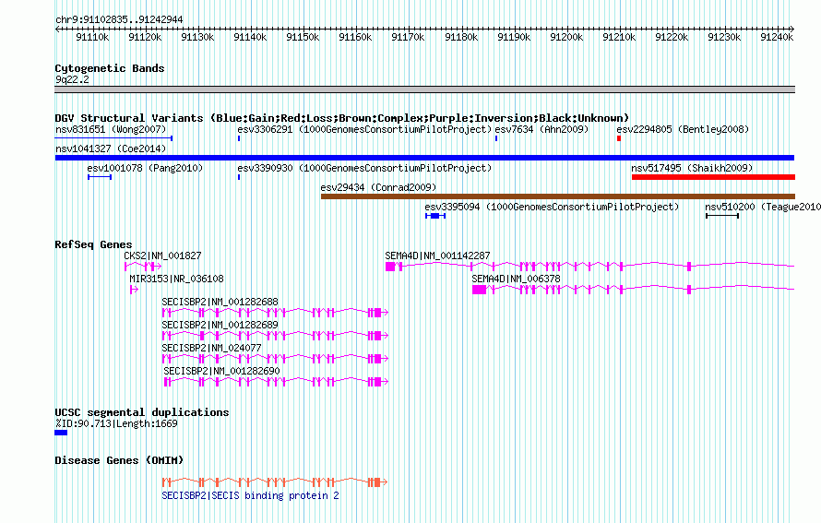Click the small red esv2294805 loss marker

(619, 138)
